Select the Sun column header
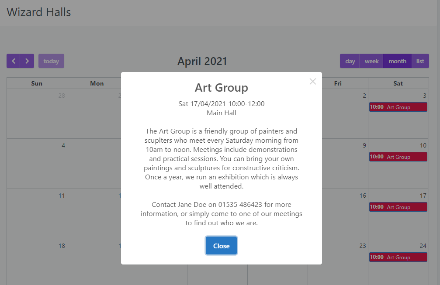The image size is (440, 285). (x=37, y=83)
